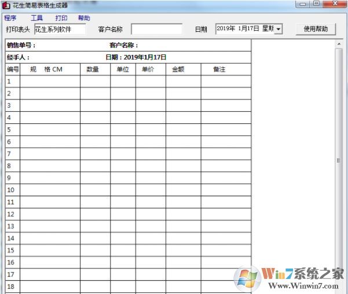
Task: Select row number 6 cell
Action: point(13,142)
